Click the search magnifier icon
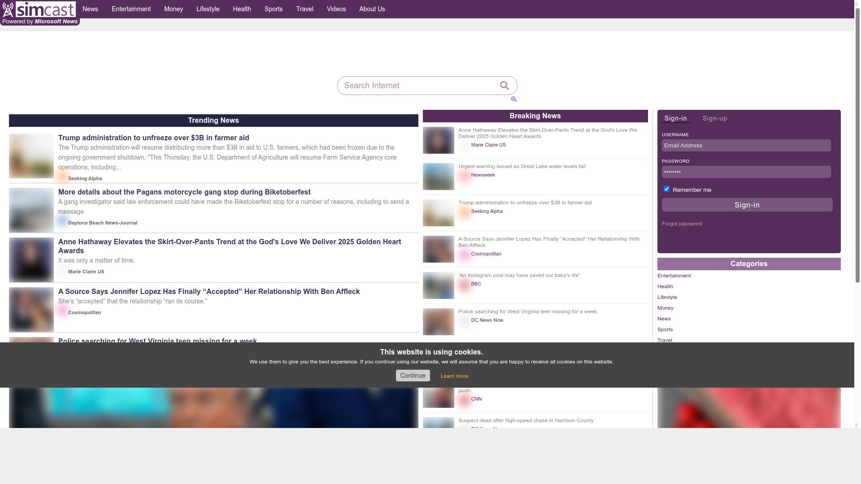 click(504, 86)
